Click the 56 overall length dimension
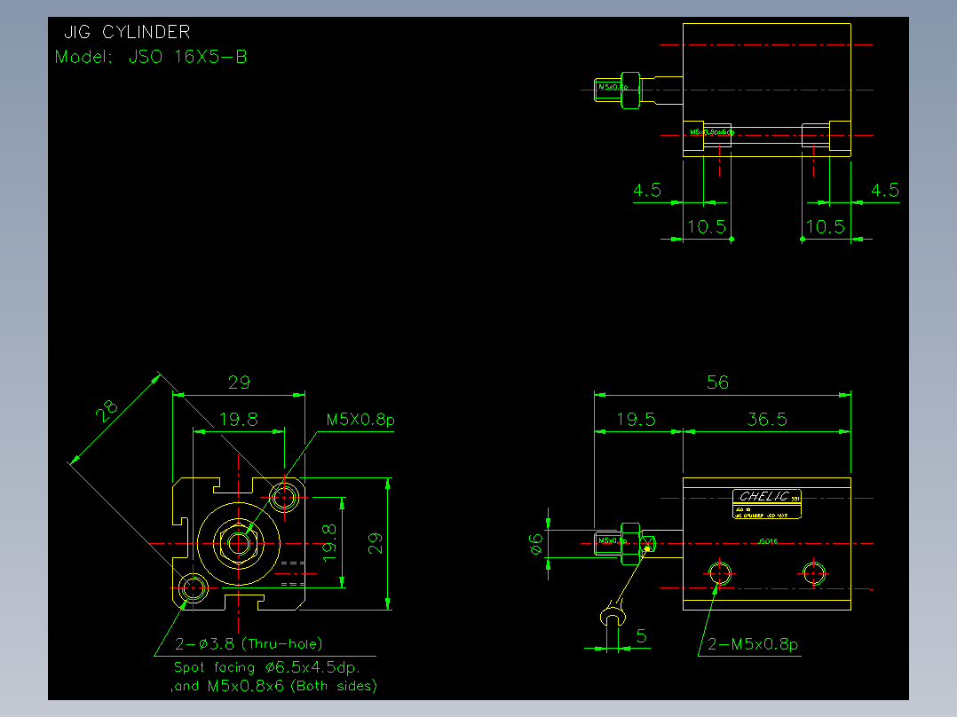957x717 pixels. [x=717, y=382]
